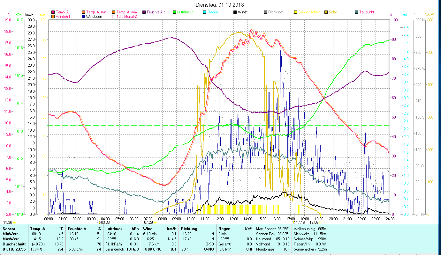Click the Wolkenunterg 665m entry

(x=310, y=229)
